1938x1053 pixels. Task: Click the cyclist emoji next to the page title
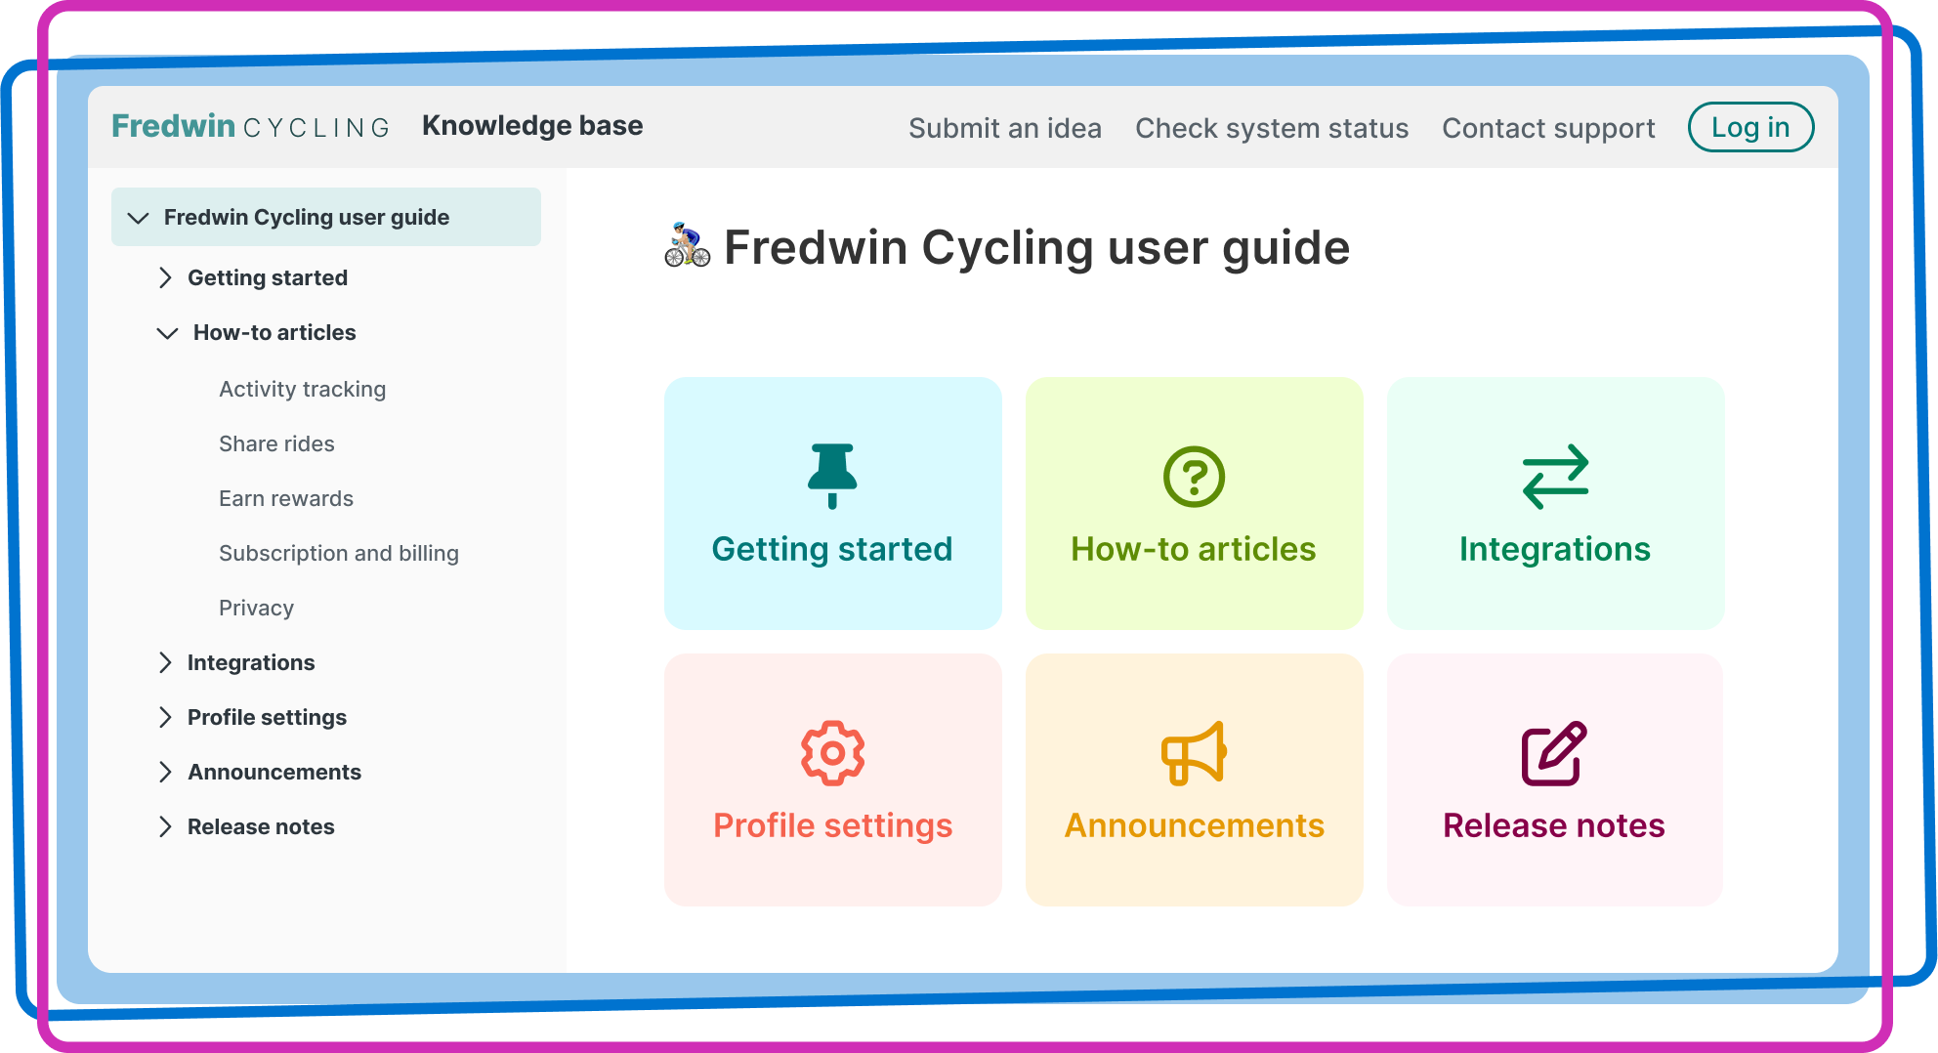(x=686, y=247)
